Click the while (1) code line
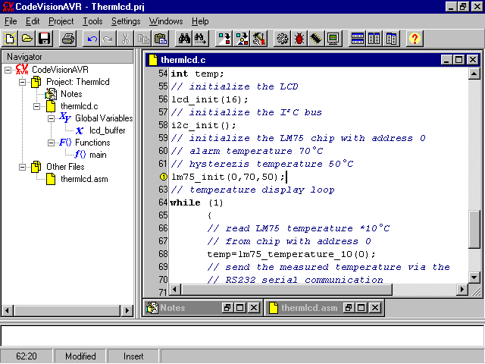The image size is (485, 364). tap(196, 202)
